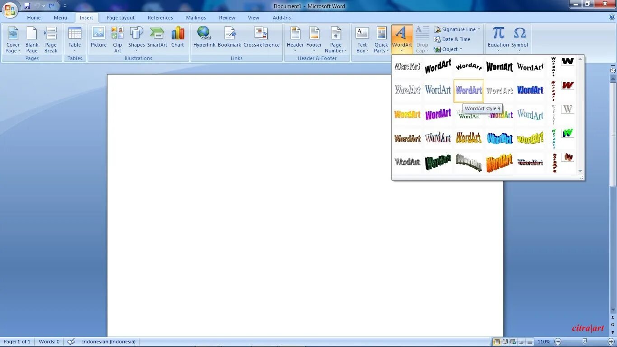Open the Add-Ins tab
Image resolution: width=617 pixels, height=347 pixels.
(282, 18)
